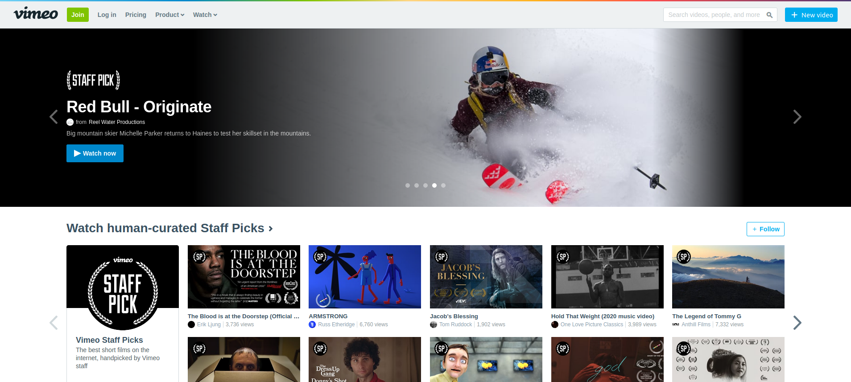Open Erik Ljung's profile link
This screenshot has width=851, height=382.
pyautogui.click(x=209, y=324)
